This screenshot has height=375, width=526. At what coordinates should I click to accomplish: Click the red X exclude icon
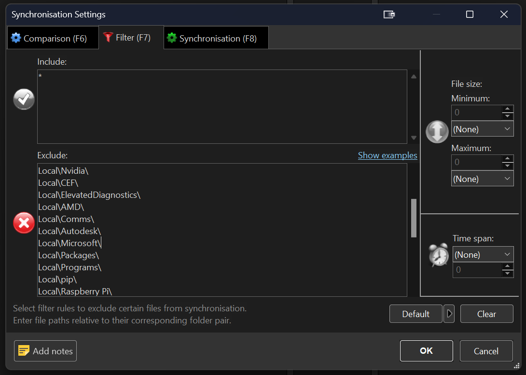pos(24,222)
